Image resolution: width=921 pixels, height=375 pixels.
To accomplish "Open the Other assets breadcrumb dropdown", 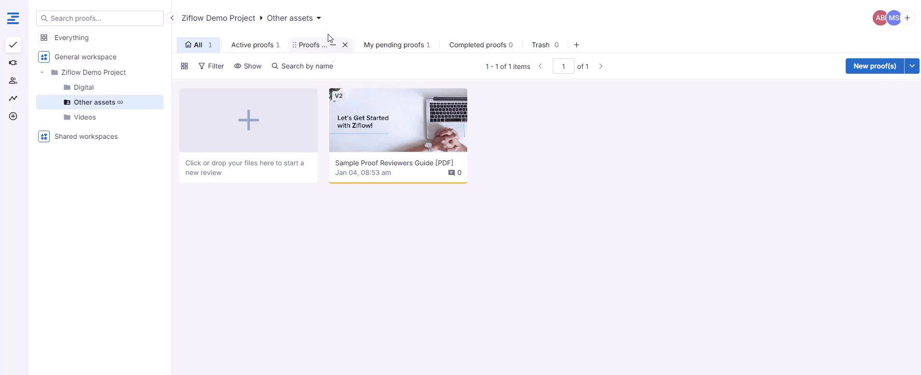I will coord(319,18).
